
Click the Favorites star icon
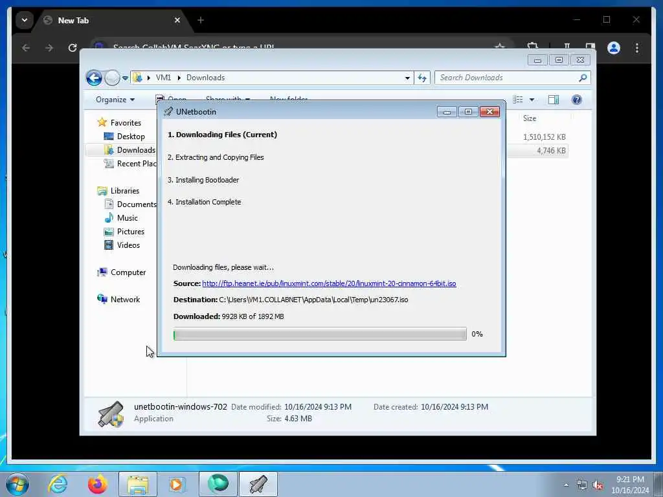102,122
